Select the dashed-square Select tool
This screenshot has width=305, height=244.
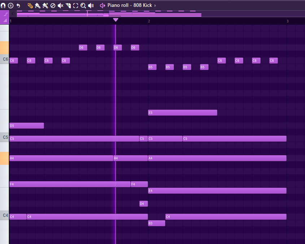pos(76,5)
